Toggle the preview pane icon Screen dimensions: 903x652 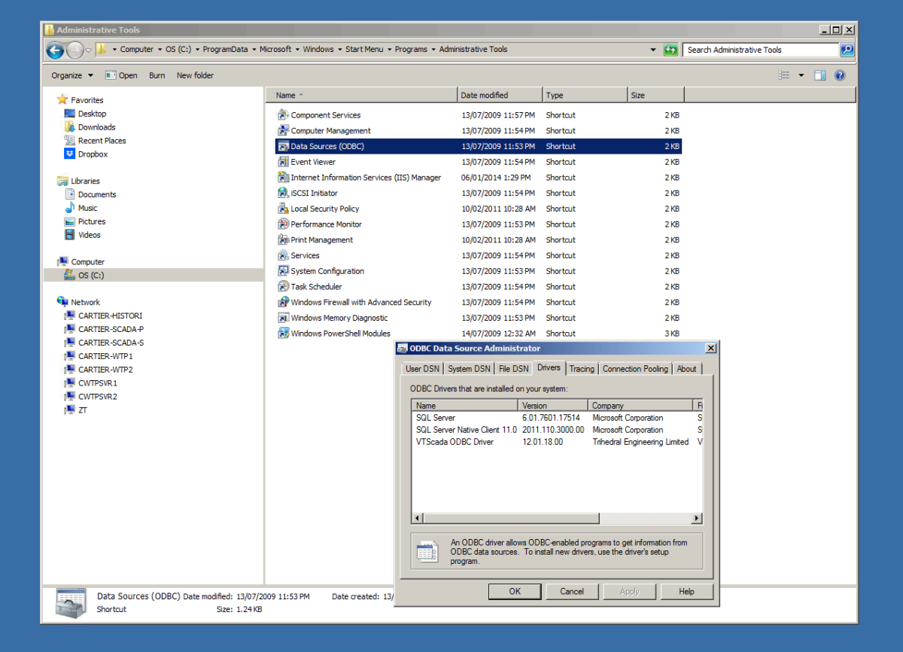pyautogui.click(x=820, y=75)
